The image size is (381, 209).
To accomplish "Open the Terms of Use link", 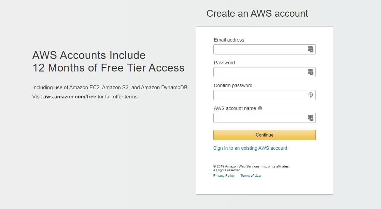I will pyautogui.click(x=250, y=175).
